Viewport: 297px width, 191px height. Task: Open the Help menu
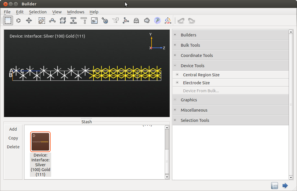(x=94, y=12)
